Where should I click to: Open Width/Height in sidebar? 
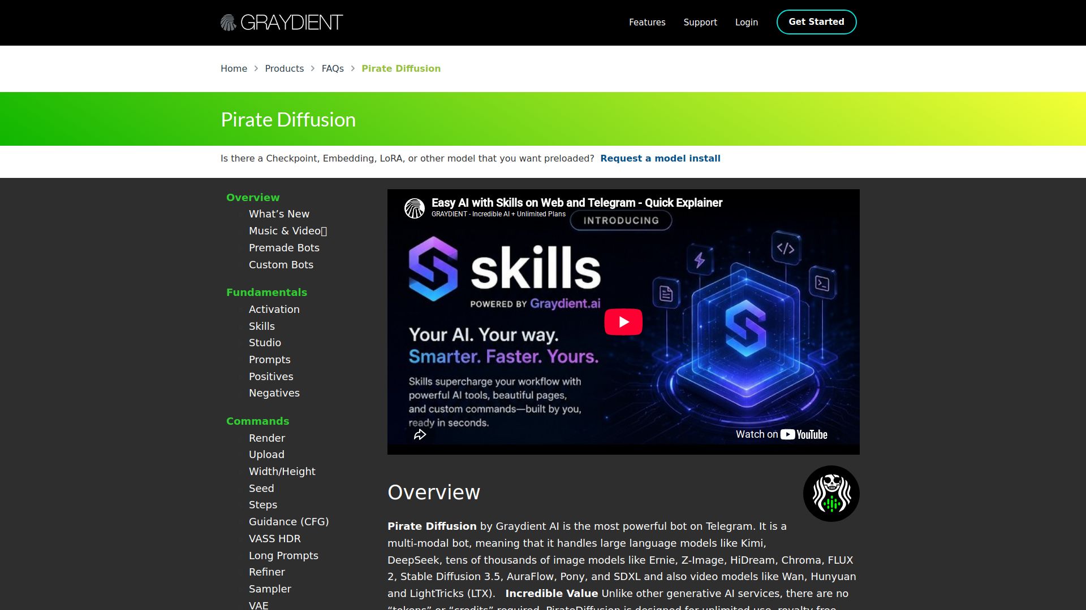(x=282, y=472)
